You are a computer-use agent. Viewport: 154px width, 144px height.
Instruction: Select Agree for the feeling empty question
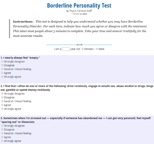point(2,73)
